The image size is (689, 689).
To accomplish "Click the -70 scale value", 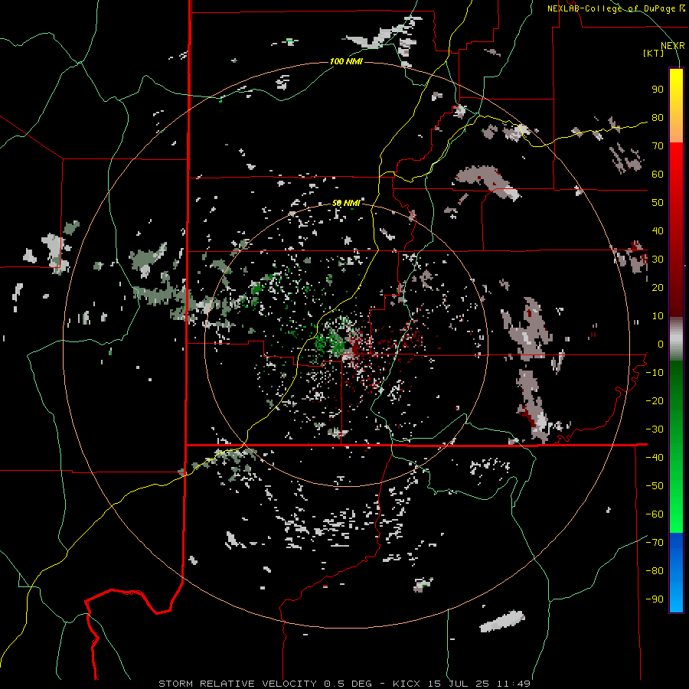I will (655, 543).
